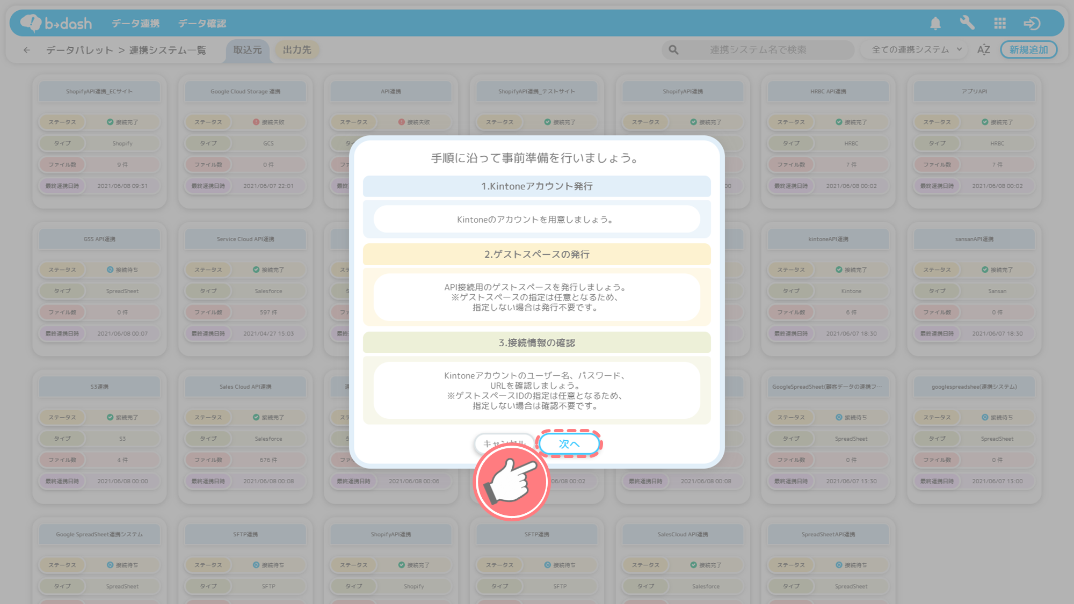Viewport: 1074px width, 604px height.
Task: Click 2021/06/08 09:31 date value
Action: 122,186
